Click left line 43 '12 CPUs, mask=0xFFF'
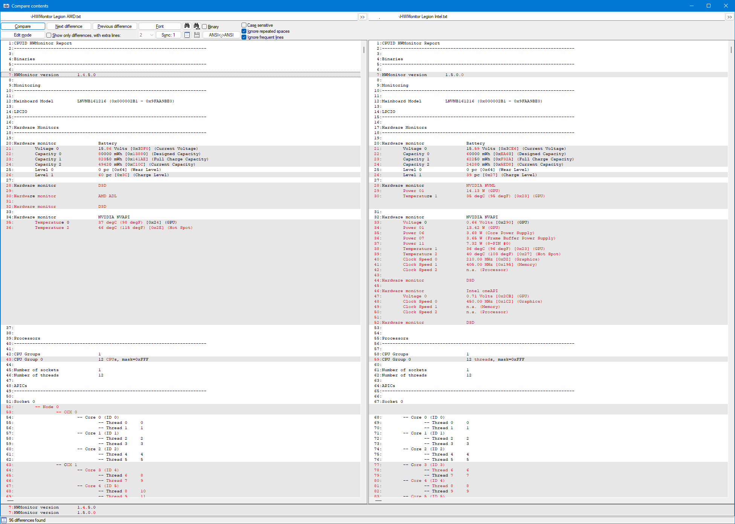 (181, 359)
